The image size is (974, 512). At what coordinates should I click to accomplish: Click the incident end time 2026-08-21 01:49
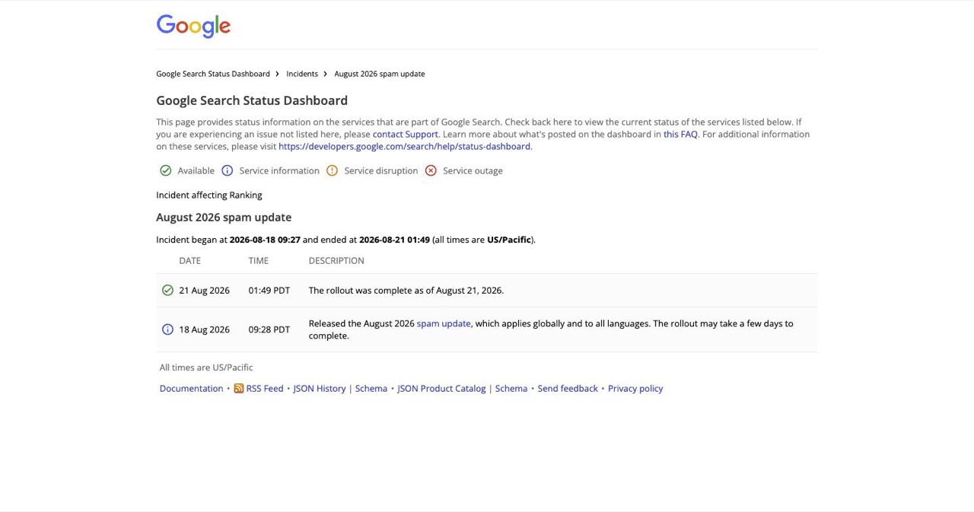(394, 240)
